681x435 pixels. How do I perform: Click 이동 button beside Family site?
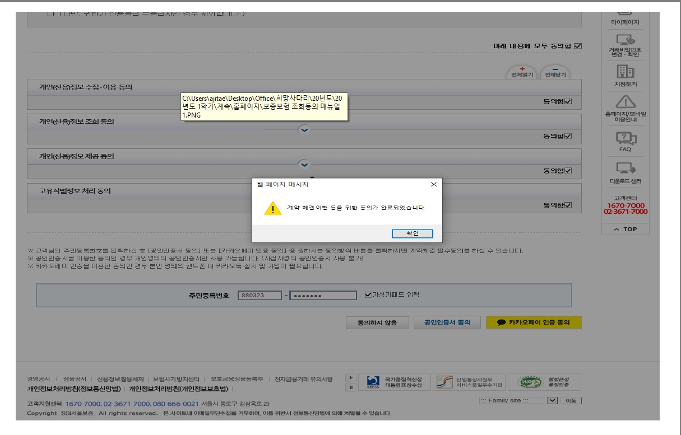tap(571, 401)
